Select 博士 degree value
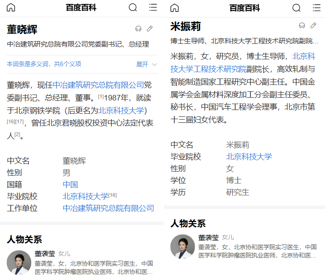 [234, 180]
